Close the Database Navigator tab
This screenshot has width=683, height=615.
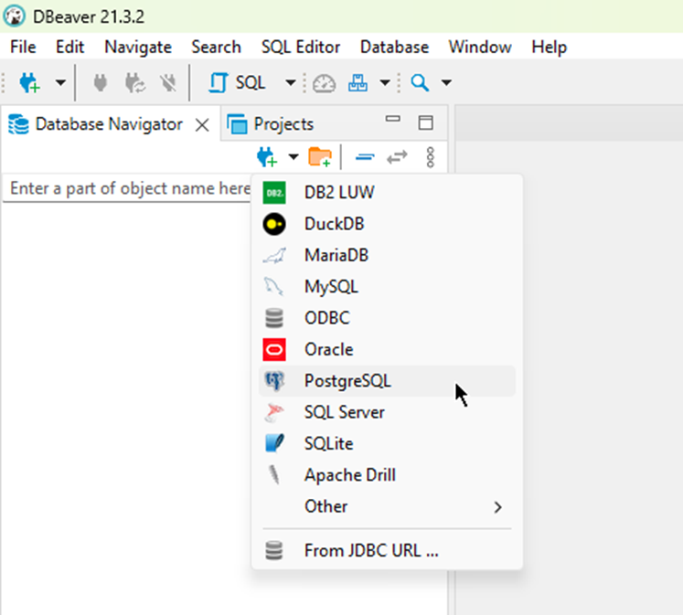(x=202, y=125)
